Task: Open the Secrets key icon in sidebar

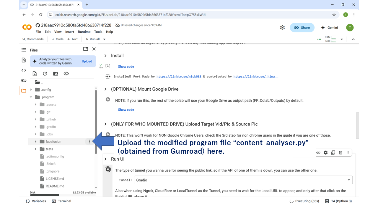Action: (24, 80)
